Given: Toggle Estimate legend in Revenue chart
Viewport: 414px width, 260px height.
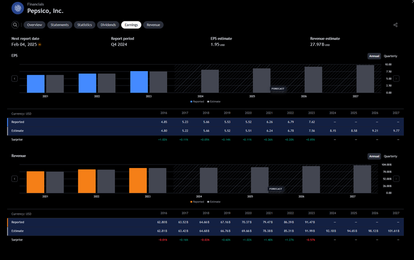Looking at the screenshot, I should point(214,202).
